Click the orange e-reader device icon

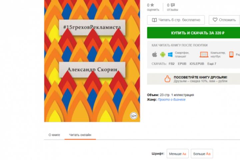coord(231,54)
